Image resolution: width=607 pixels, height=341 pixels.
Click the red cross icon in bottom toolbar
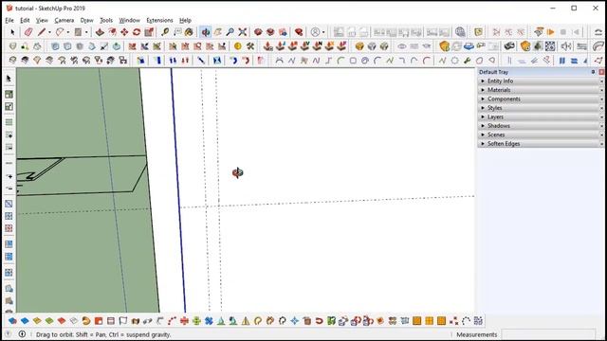tap(184, 321)
